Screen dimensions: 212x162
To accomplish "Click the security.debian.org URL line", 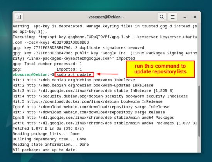I will point(100,96).
